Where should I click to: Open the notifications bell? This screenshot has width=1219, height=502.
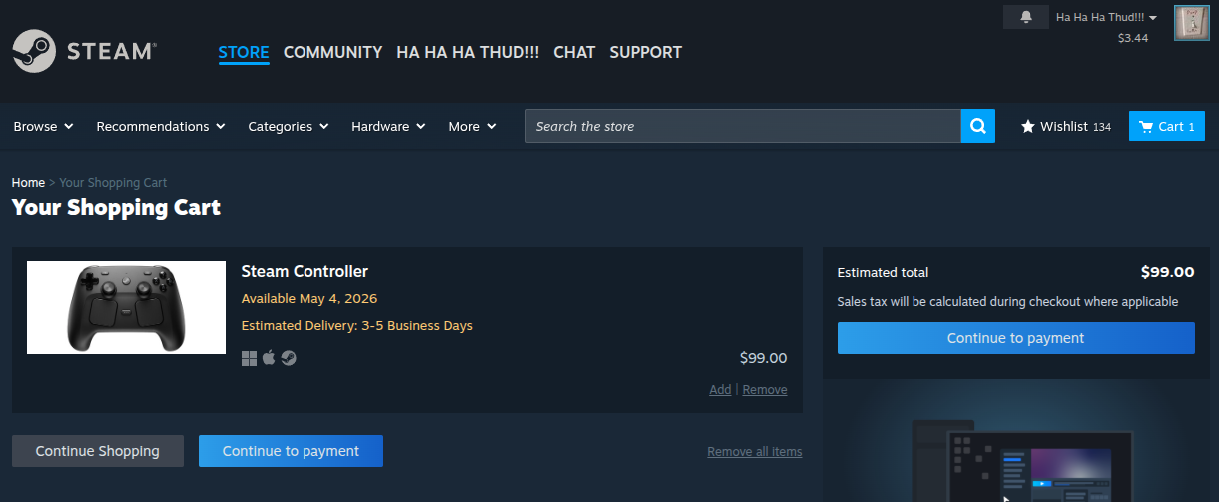[1026, 17]
